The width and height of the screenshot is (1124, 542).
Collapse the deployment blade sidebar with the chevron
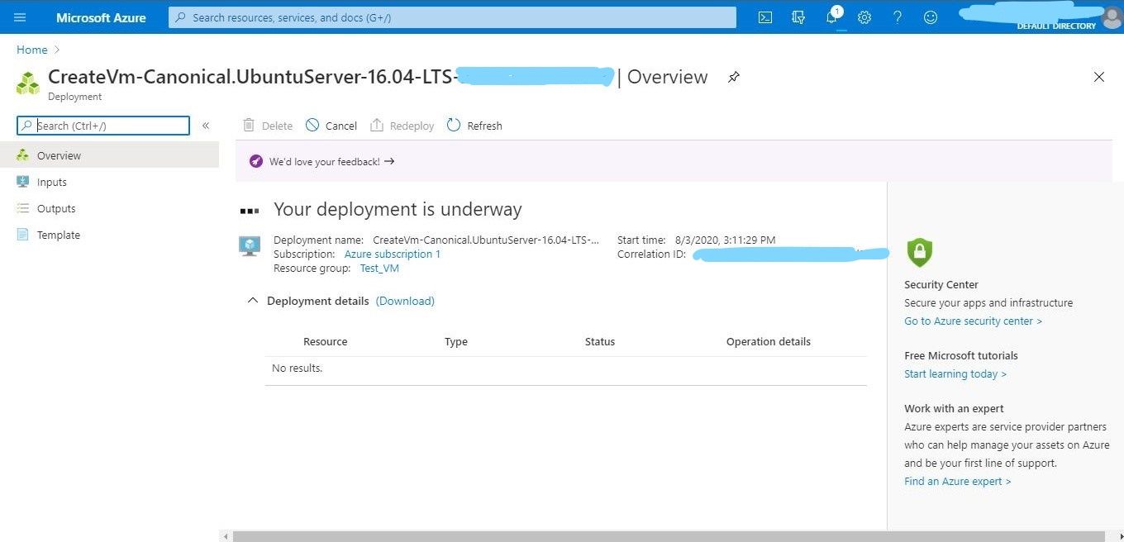(206, 125)
